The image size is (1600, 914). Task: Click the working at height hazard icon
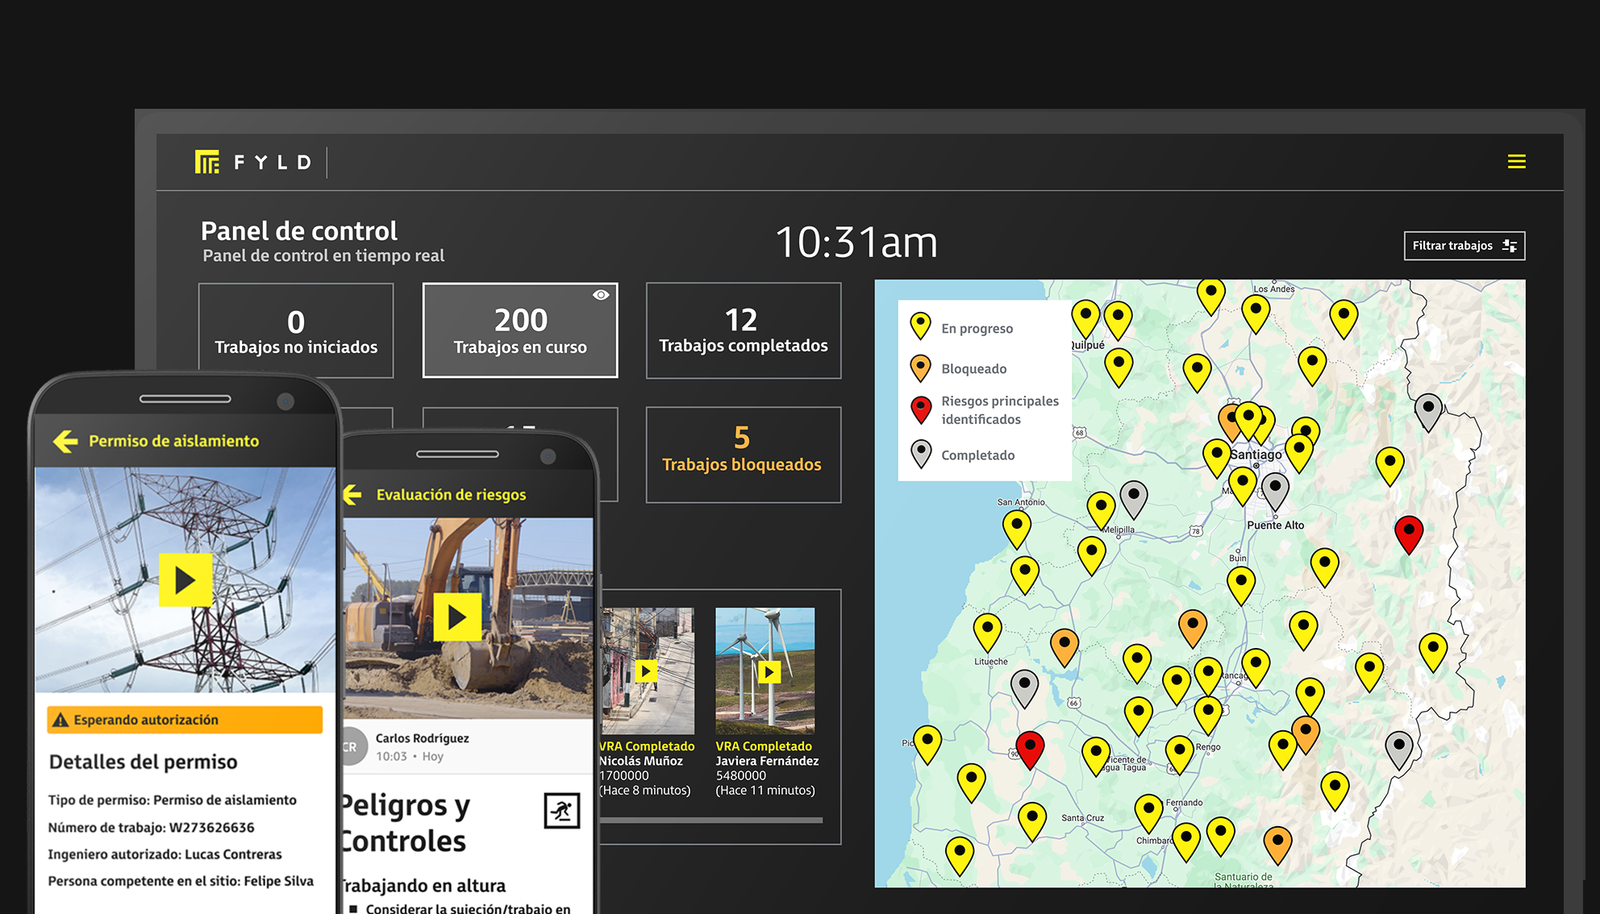pyautogui.click(x=561, y=811)
